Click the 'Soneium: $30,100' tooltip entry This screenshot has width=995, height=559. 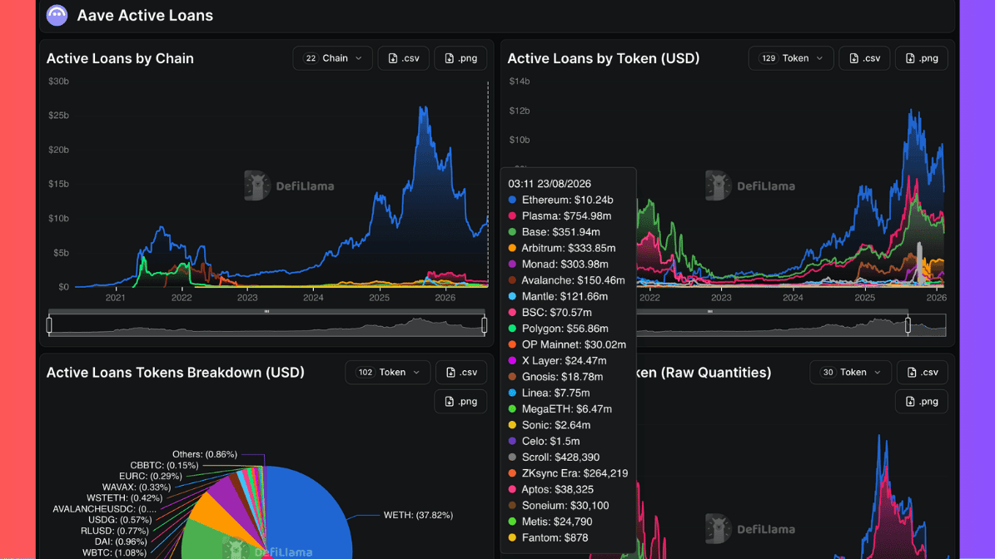tap(559, 506)
